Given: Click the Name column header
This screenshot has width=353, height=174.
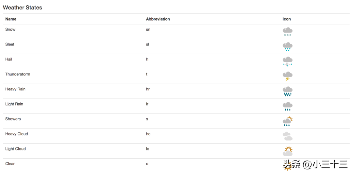Looking at the screenshot, I should coord(11,19).
